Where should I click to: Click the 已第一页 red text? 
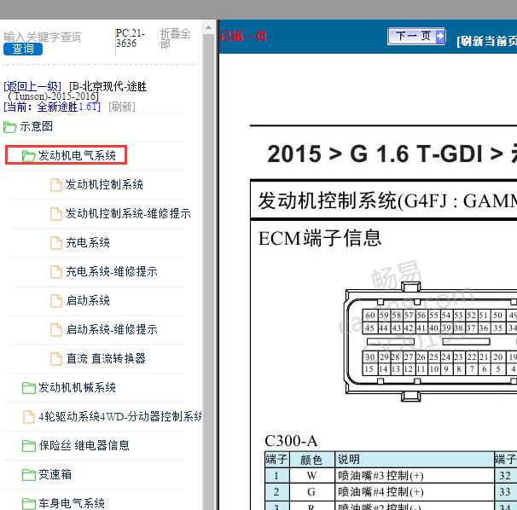click(243, 36)
